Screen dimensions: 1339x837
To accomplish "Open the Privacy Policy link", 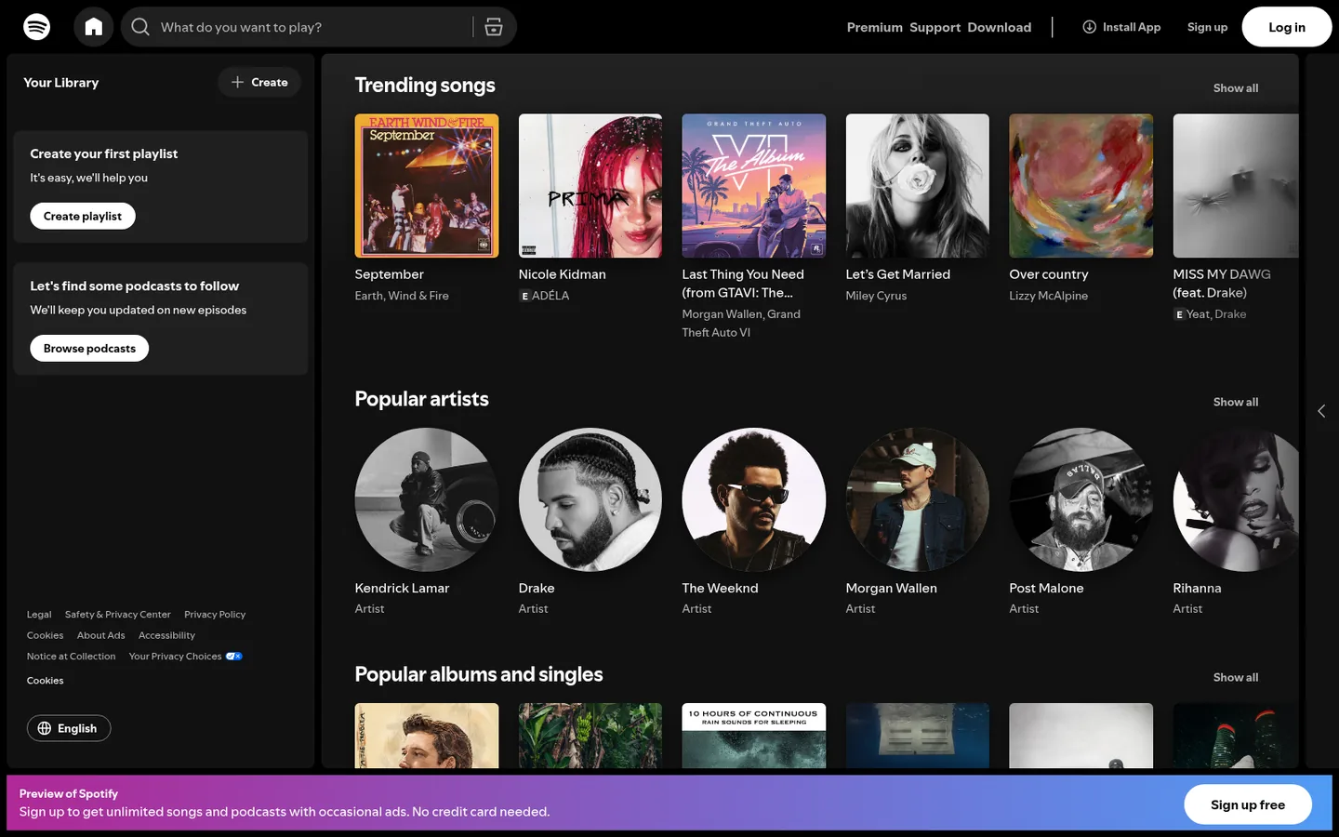I will point(215,615).
